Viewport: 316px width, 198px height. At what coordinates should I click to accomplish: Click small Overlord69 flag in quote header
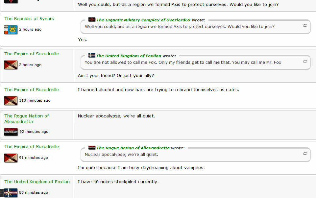point(92,20)
